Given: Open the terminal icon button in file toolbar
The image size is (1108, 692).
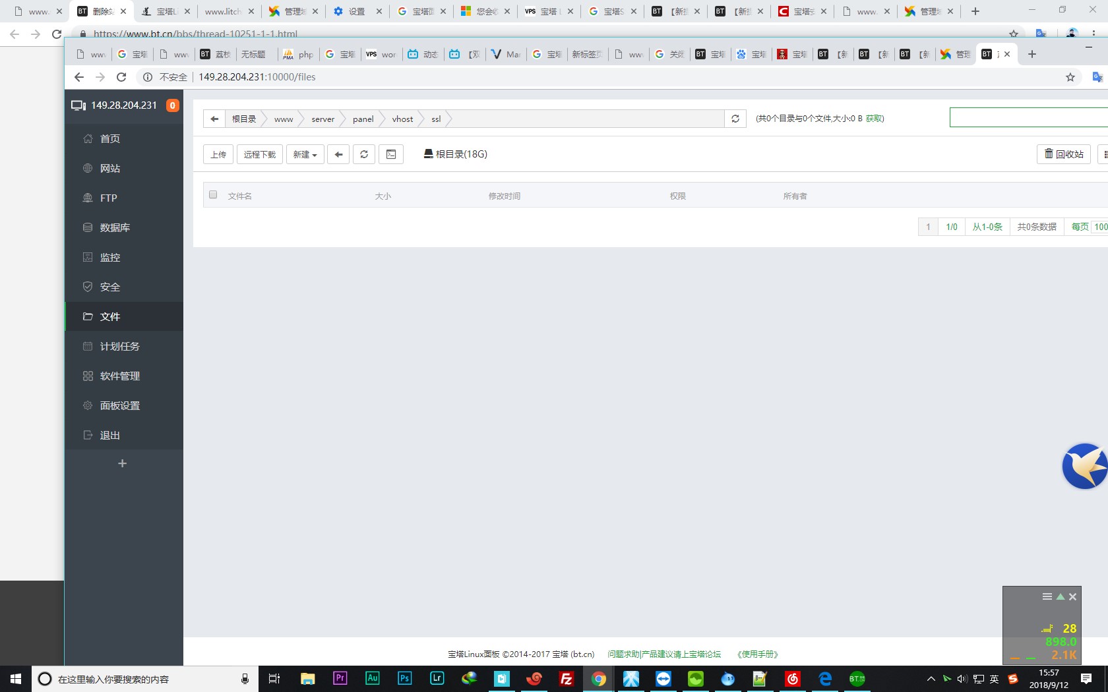Looking at the screenshot, I should tap(391, 154).
